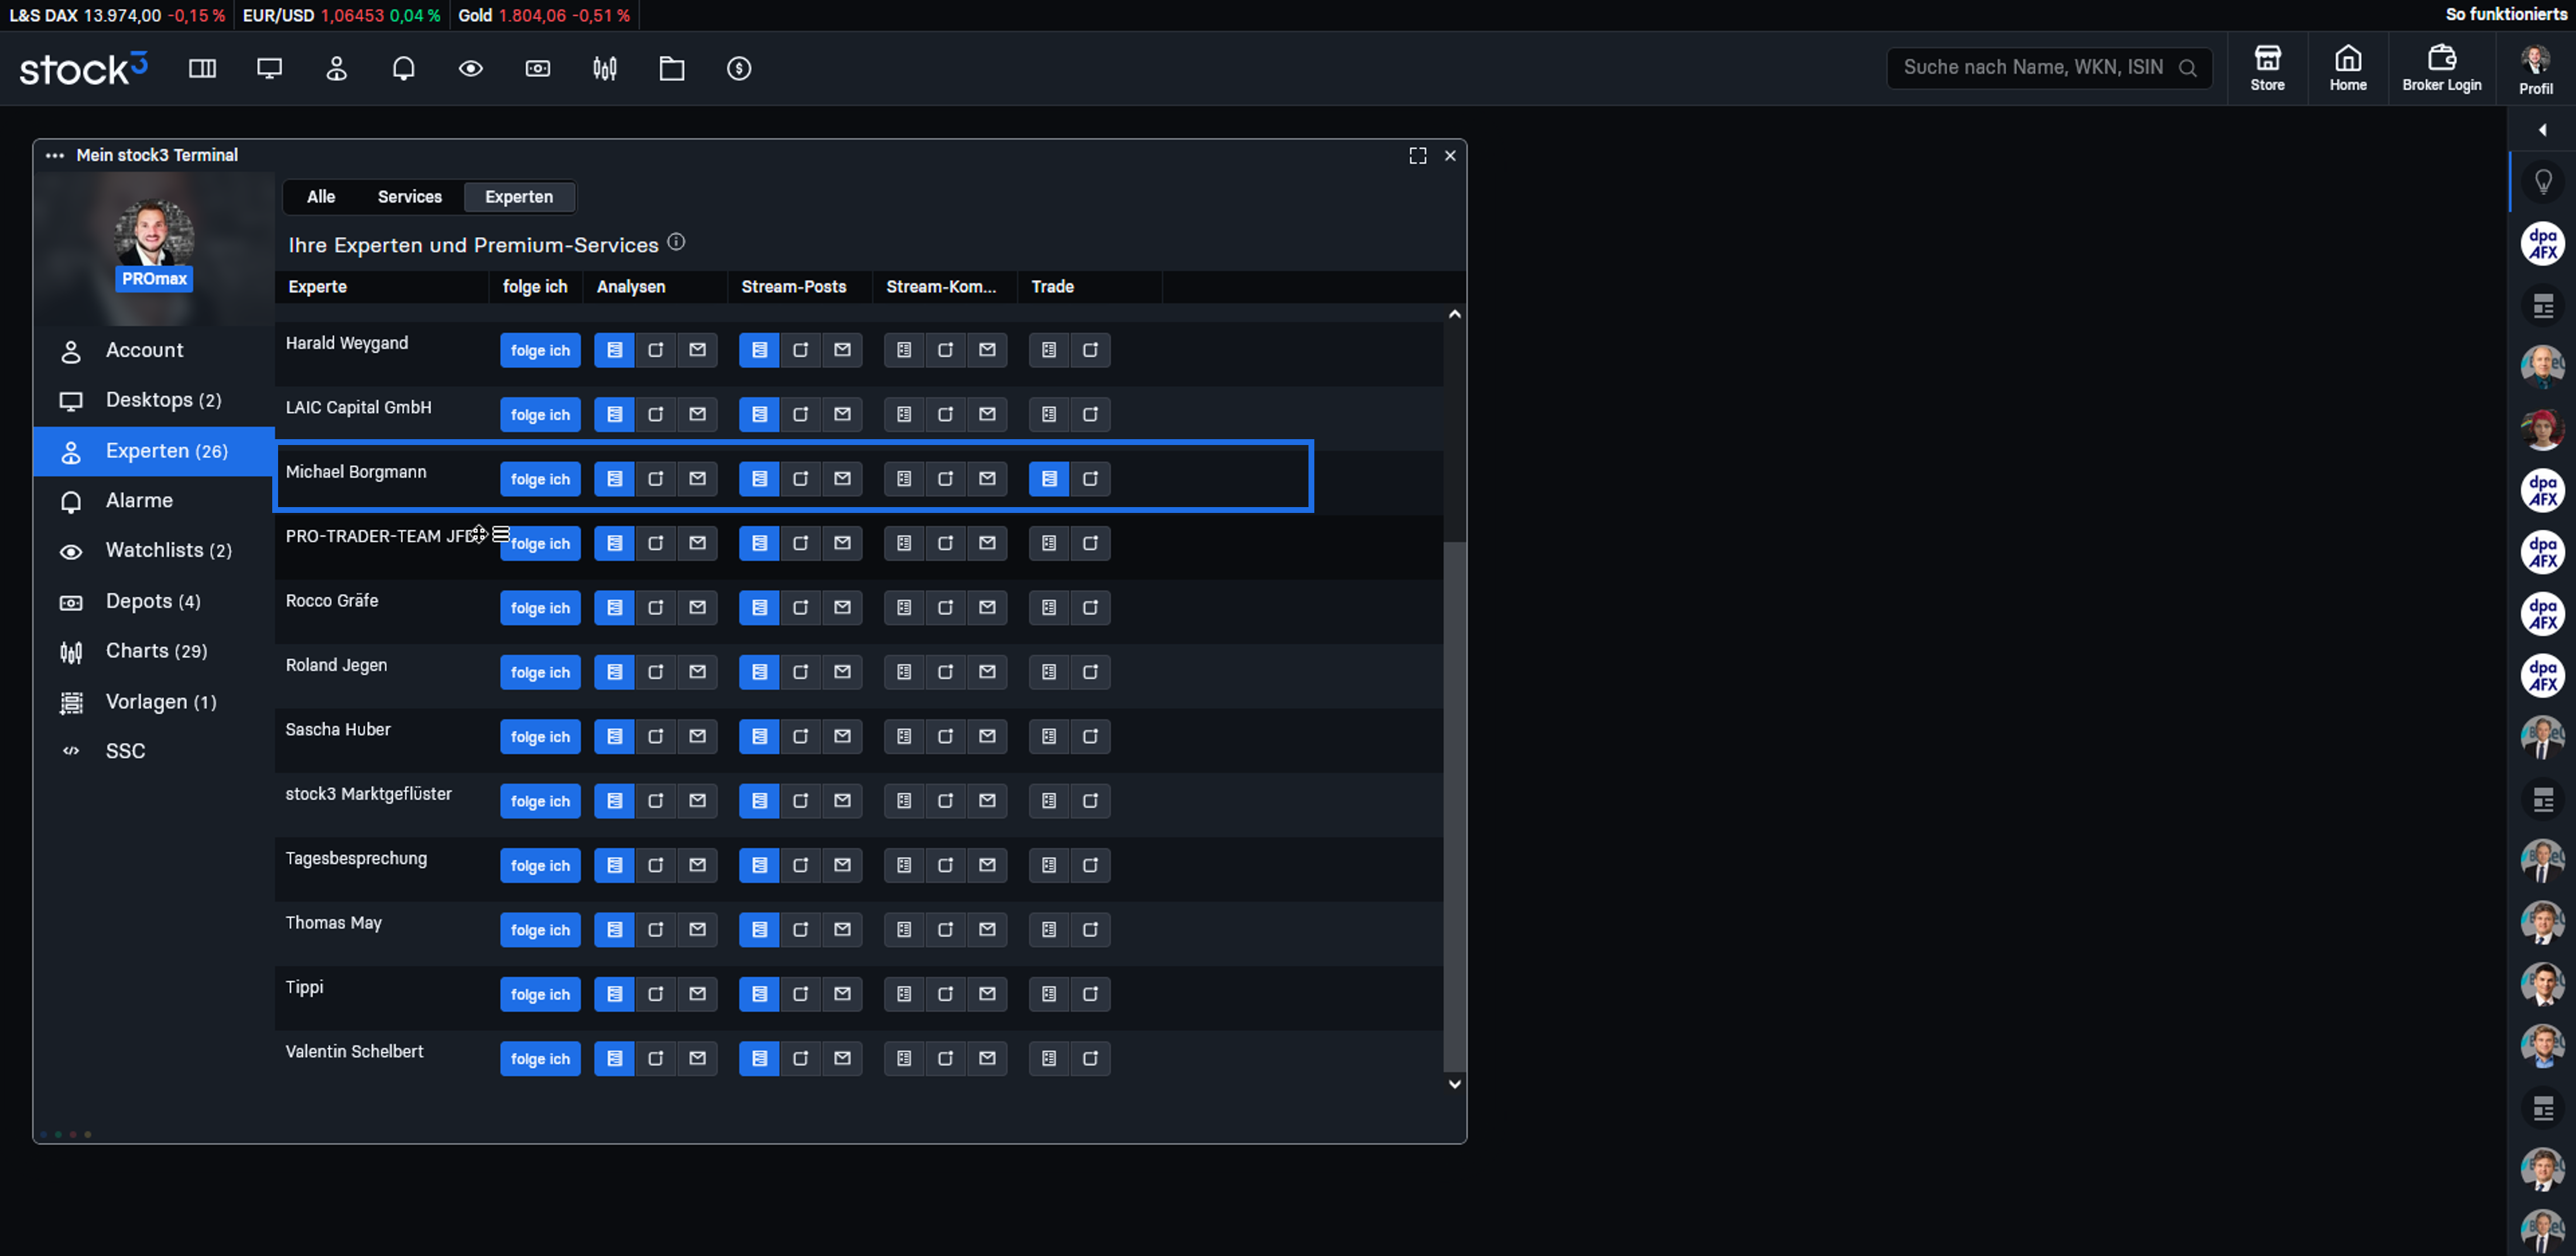
Task: Click the lightbulb icon in right sidebar
Action: [2542, 182]
